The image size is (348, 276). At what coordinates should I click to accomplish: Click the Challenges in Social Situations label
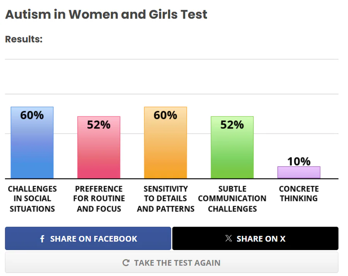[32, 199]
